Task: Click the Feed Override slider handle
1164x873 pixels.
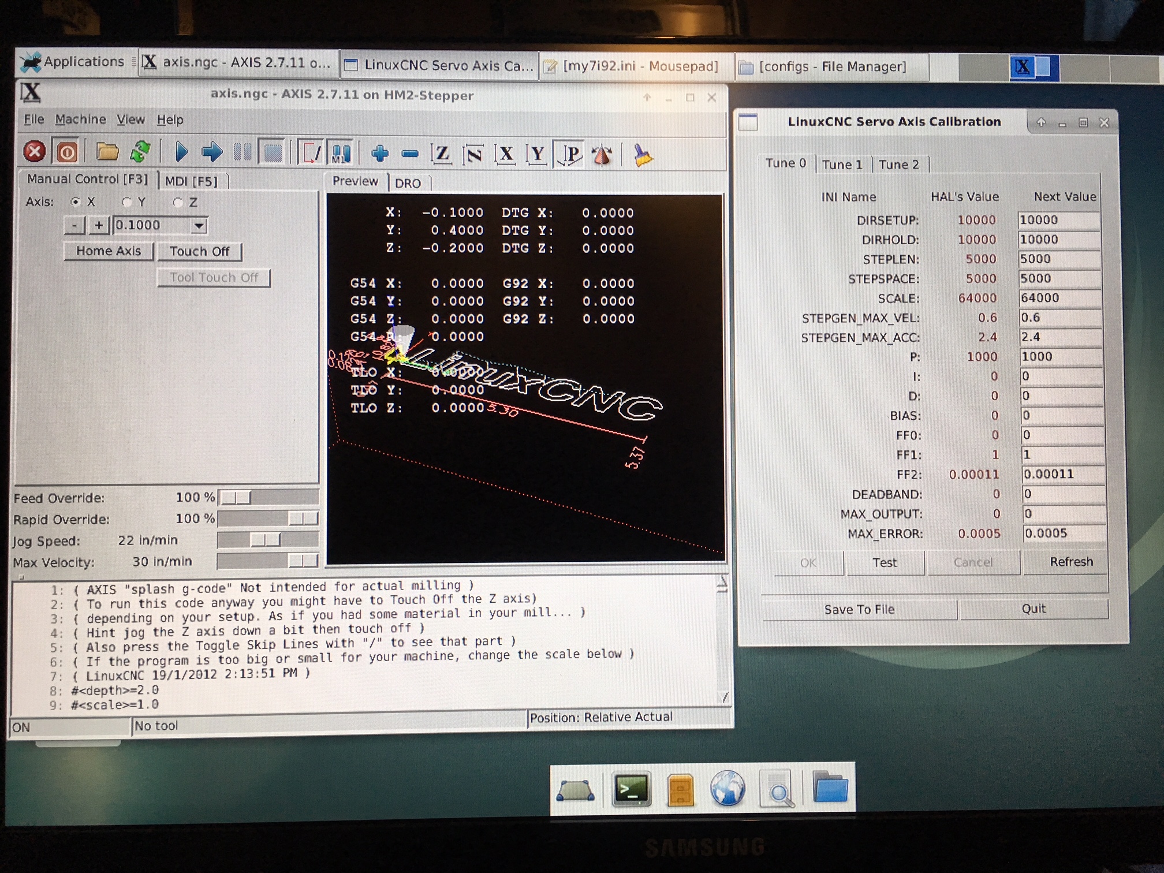Action: [236, 497]
